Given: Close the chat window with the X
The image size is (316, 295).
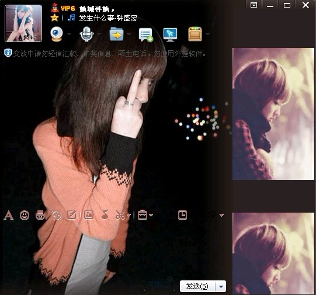Looking at the screenshot, I should click(305, 5).
